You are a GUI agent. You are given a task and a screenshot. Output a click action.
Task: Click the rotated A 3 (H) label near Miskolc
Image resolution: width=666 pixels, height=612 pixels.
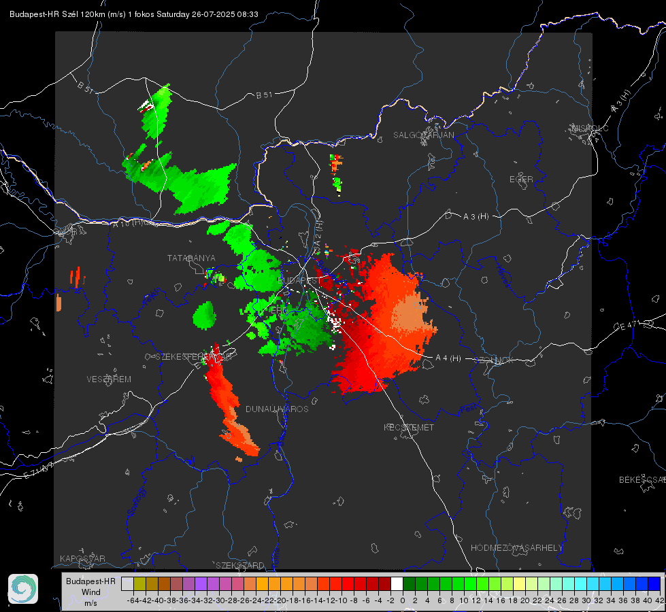(621, 101)
